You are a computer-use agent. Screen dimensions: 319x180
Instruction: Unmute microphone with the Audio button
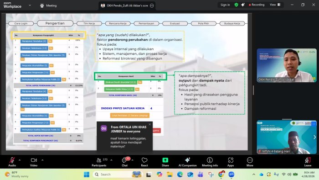pyautogui.click(x=12, y=162)
